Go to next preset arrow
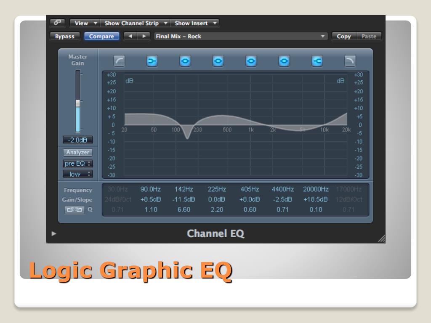The image size is (431, 323). tap(144, 36)
